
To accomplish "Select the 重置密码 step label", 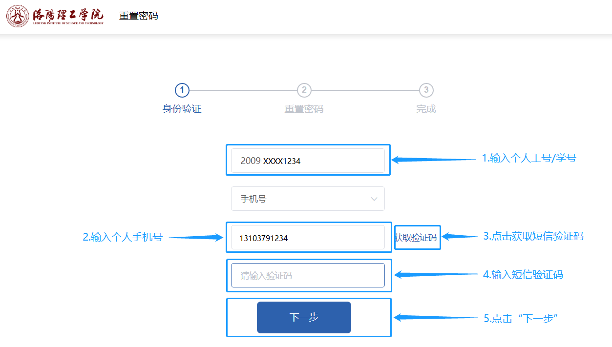I will point(304,109).
